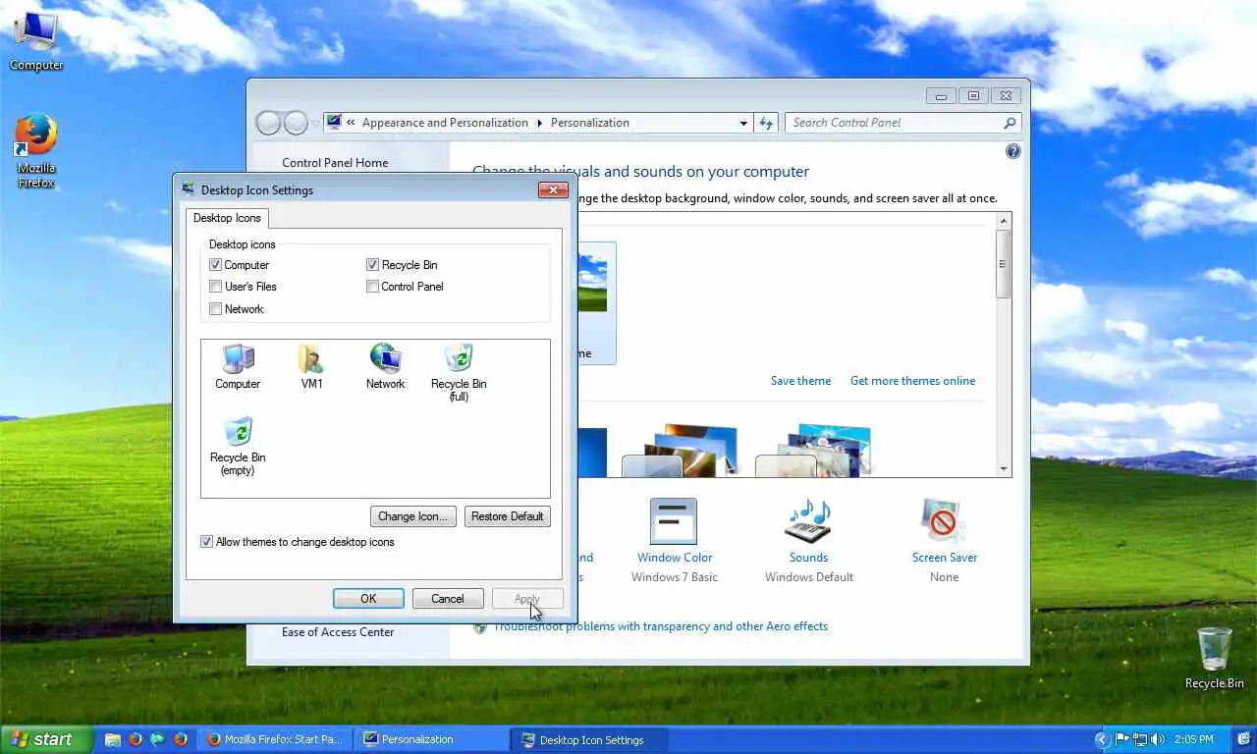Image resolution: width=1257 pixels, height=754 pixels.
Task: Select the Computer icon in the icon preview list
Action: click(238, 366)
